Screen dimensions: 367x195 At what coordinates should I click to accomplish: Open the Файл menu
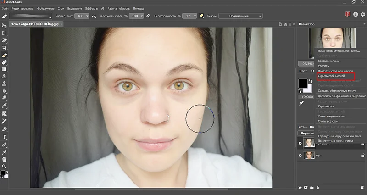pyautogui.click(x=5, y=8)
